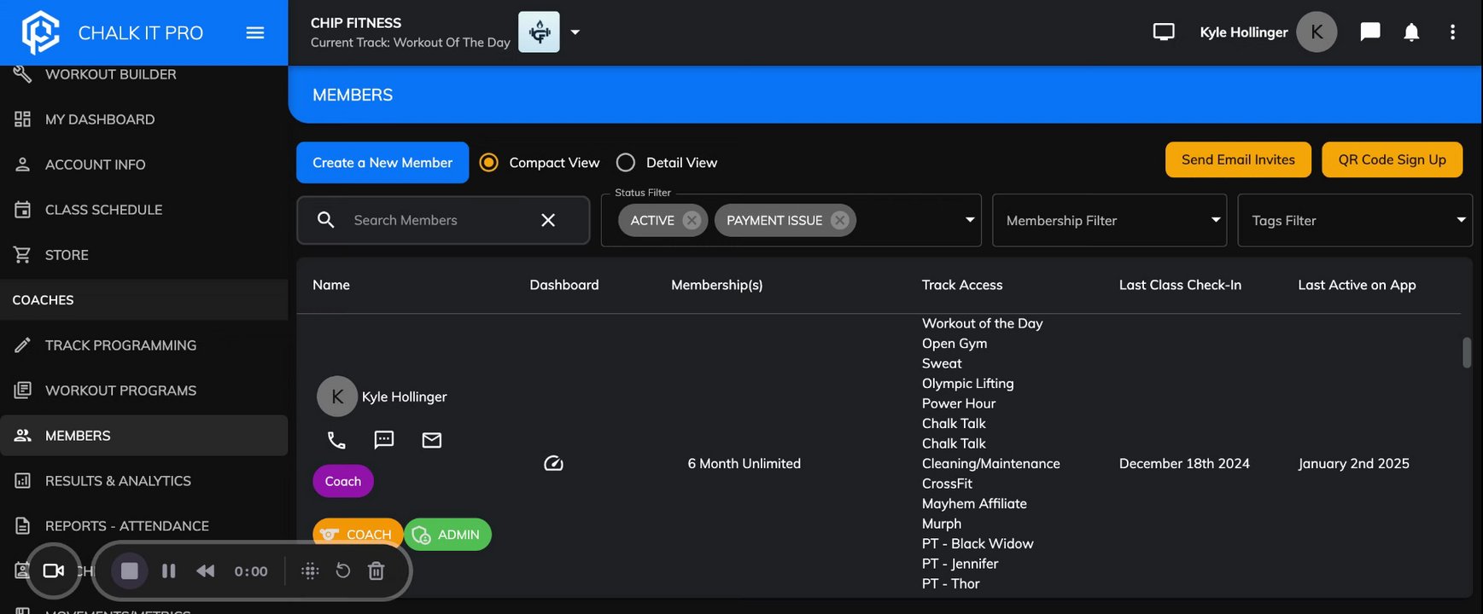The image size is (1483, 614).
Task: Click the email envelope icon for Kyle Hollinger
Action: pyautogui.click(x=432, y=440)
